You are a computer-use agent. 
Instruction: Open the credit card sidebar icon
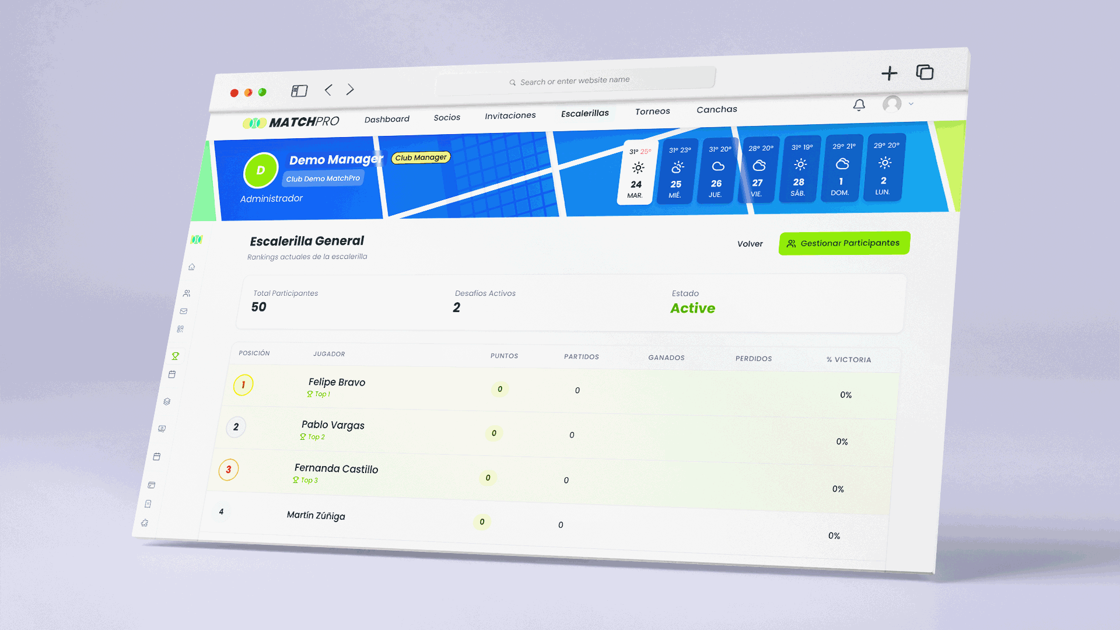point(152,485)
